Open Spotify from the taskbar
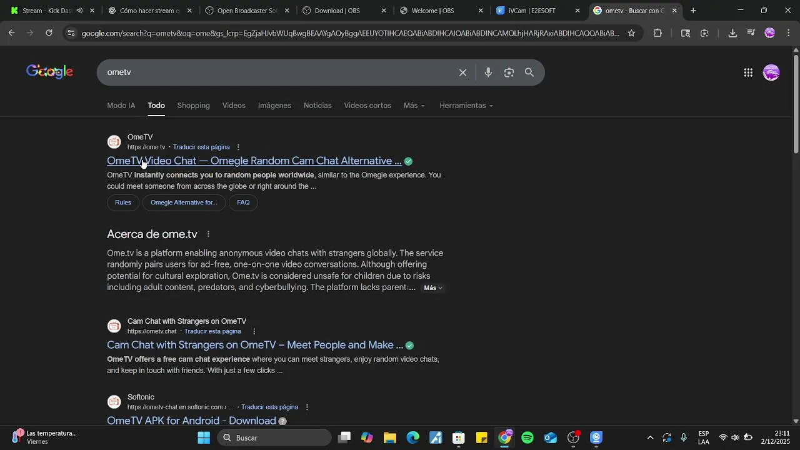This screenshot has height=450, width=800. [527, 437]
